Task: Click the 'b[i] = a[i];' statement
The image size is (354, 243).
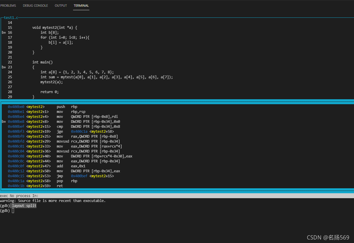Action: point(61,42)
